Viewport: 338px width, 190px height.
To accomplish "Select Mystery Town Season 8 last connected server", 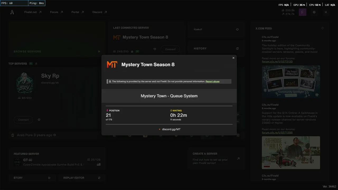I will point(145,37).
